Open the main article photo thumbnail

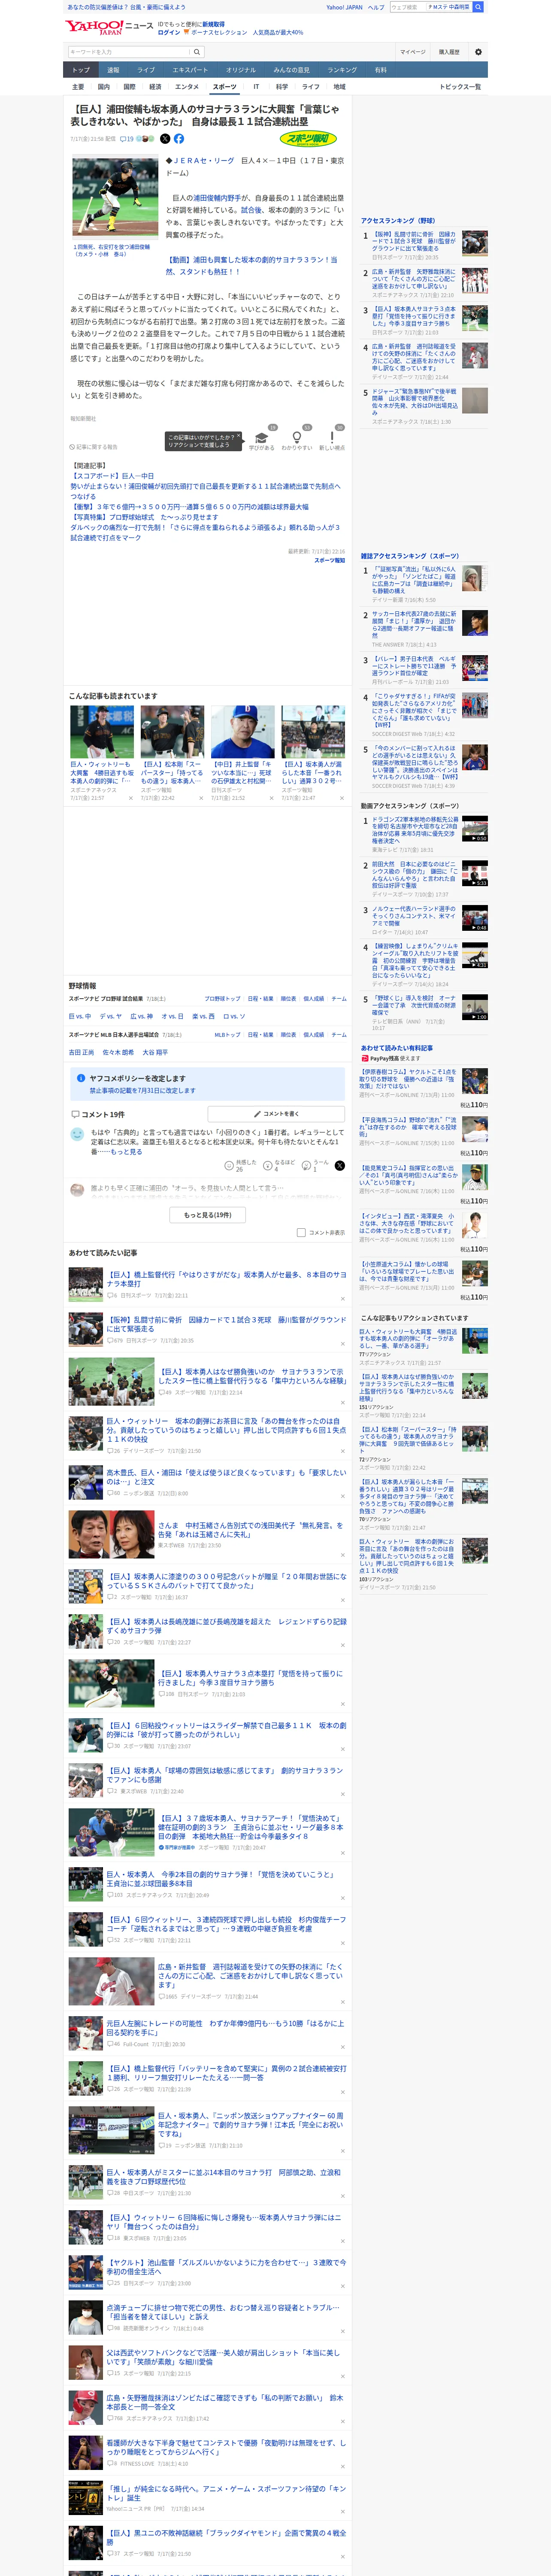click(x=116, y=197)
